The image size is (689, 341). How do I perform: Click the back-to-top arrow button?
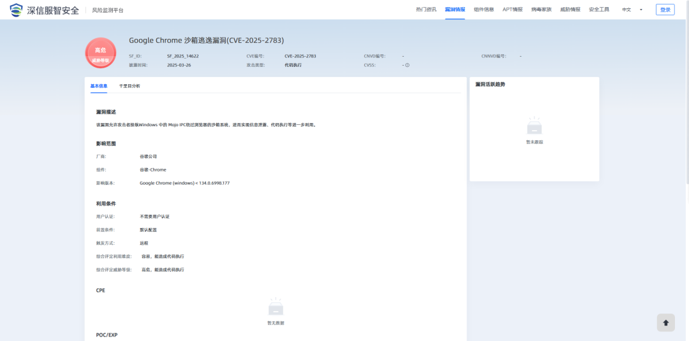pos(665,323)
